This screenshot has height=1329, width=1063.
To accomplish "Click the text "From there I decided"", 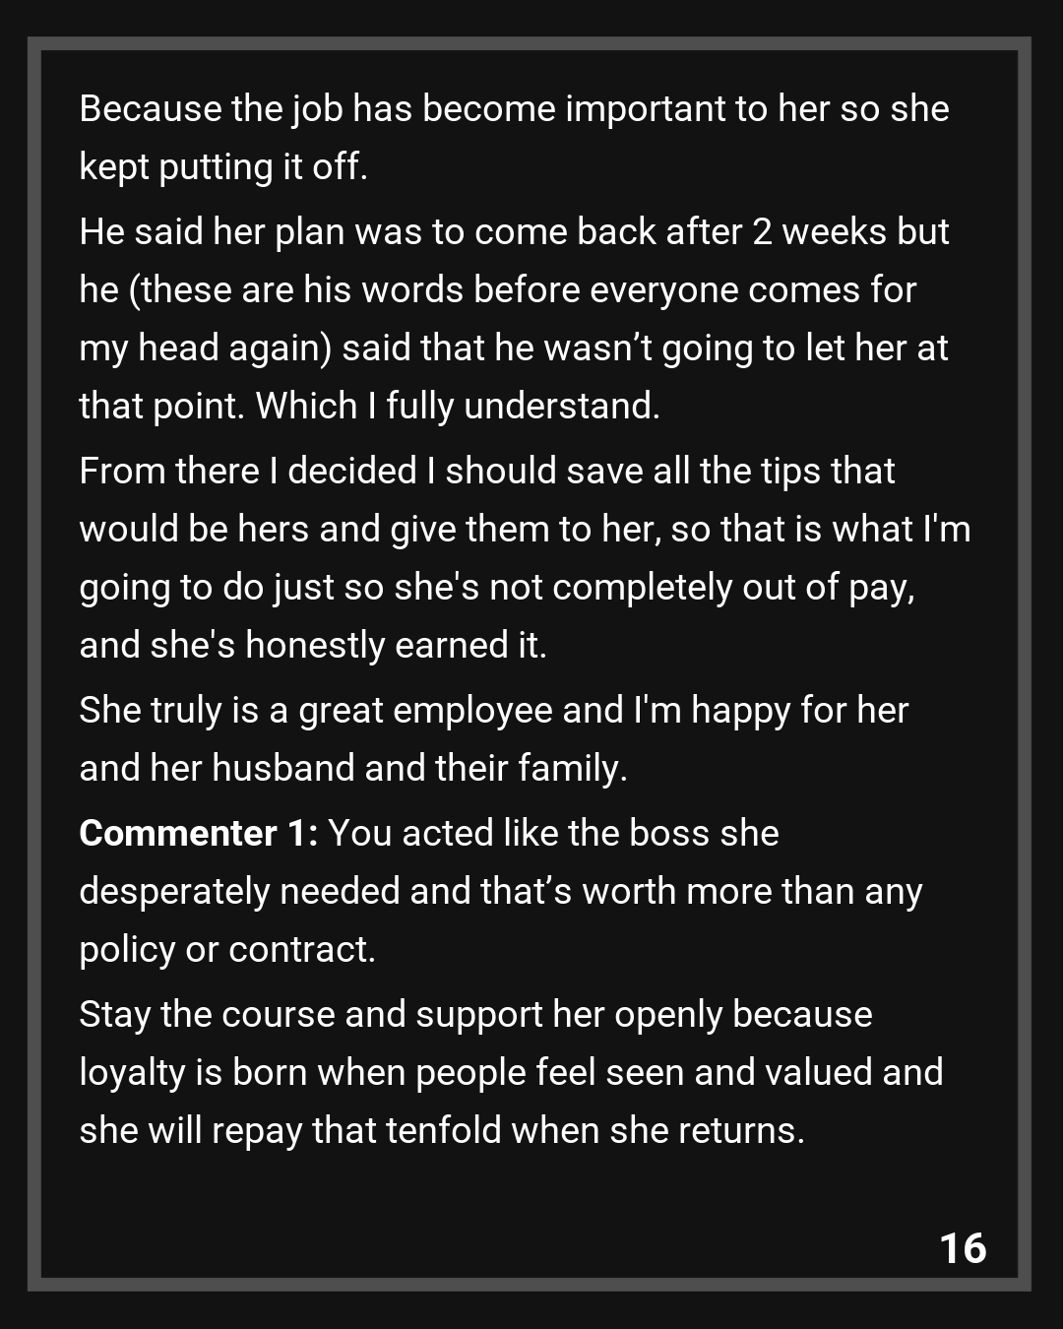I will click(248, 471).
